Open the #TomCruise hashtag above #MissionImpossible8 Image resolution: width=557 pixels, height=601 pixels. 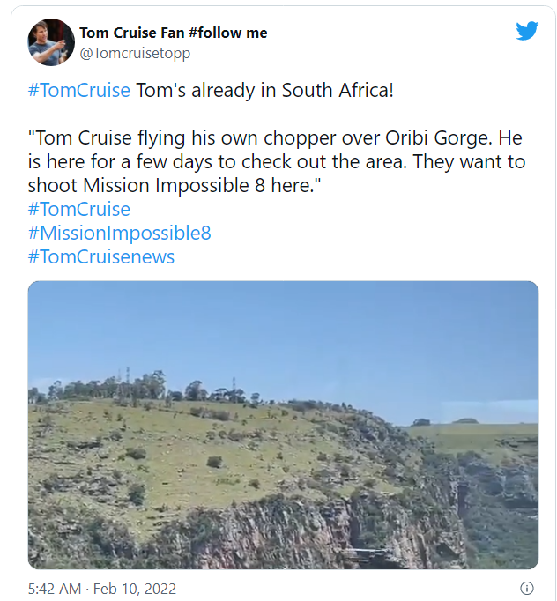point(79,209)
